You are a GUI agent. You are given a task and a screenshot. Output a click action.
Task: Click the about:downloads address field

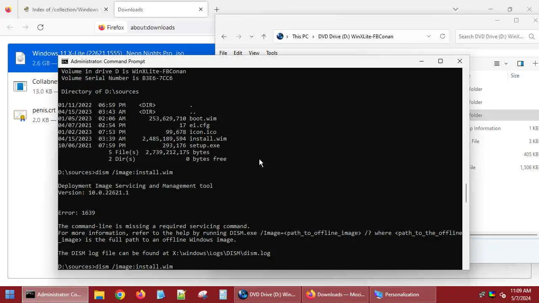click(152, 27)
